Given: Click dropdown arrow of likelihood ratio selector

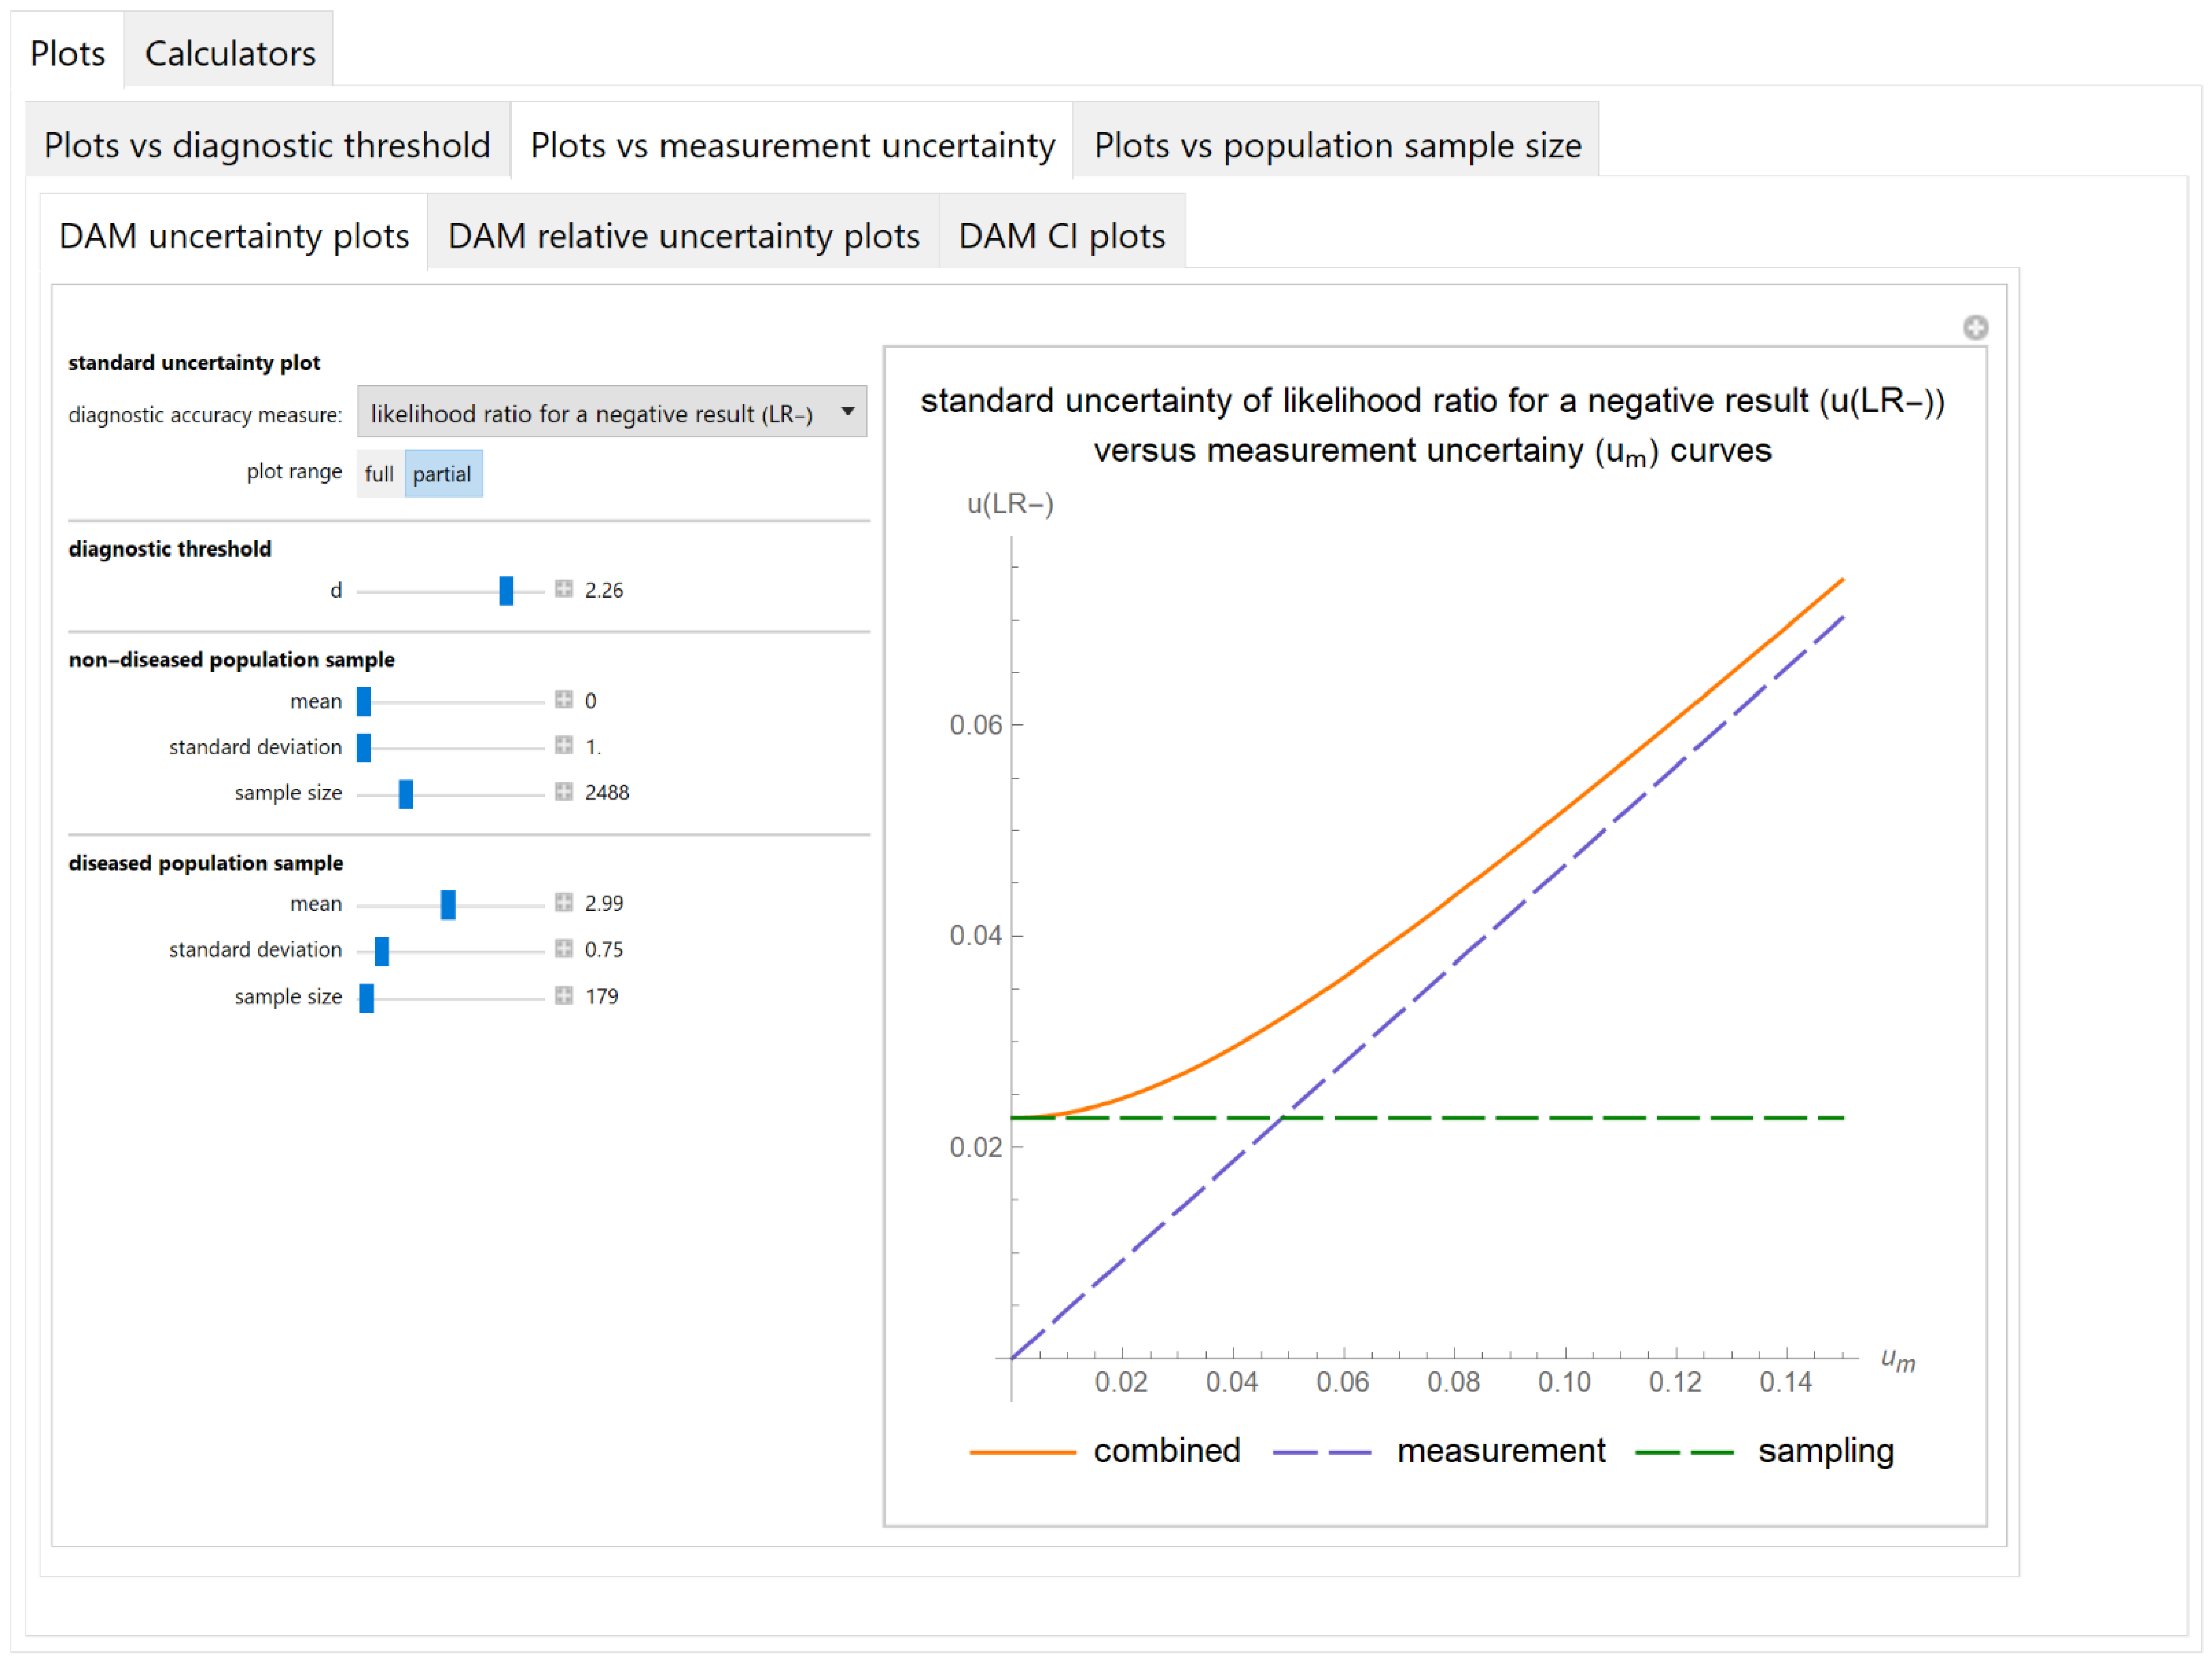Looking at the screenshot, I should pyautogui.click(x=847, y=412).
